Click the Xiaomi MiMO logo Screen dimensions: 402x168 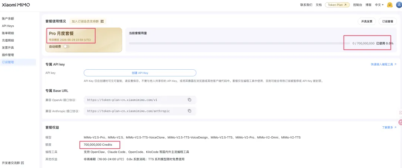(x=16, y=5)
